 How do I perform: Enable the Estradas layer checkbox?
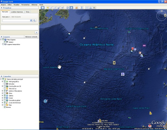5,84
